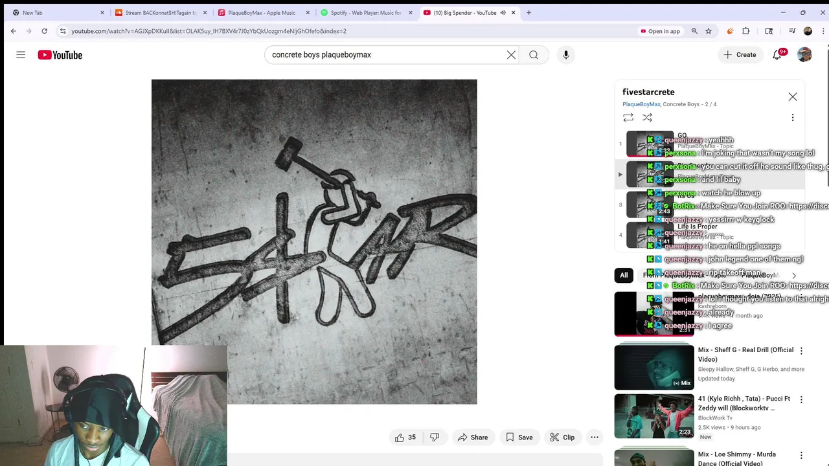Open the PlaqueBoyMax channel link in playlist header
The width and height of the screenshot is (829, 466).
[x=641, y=104]
